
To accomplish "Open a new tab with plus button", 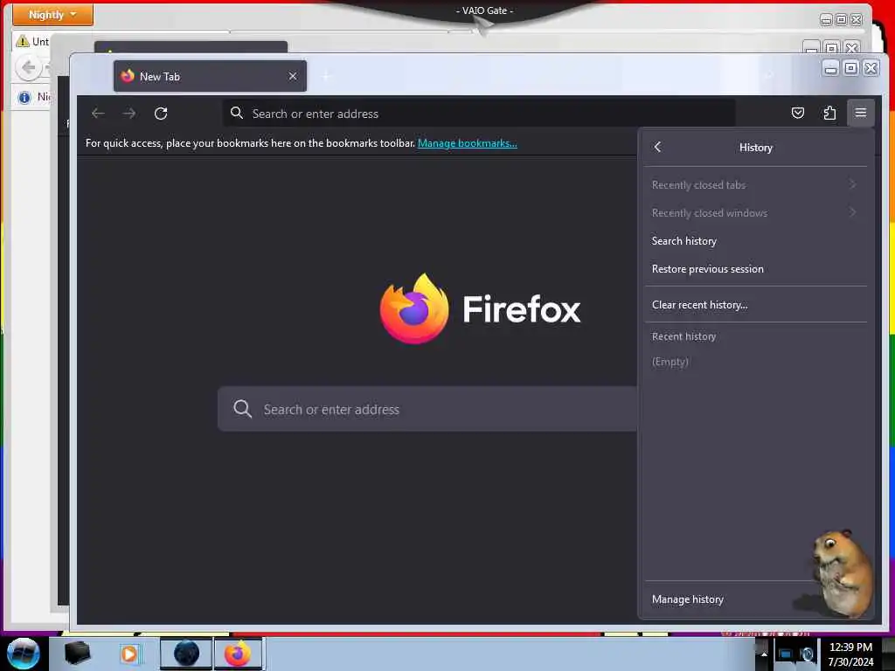I will 327,76.
